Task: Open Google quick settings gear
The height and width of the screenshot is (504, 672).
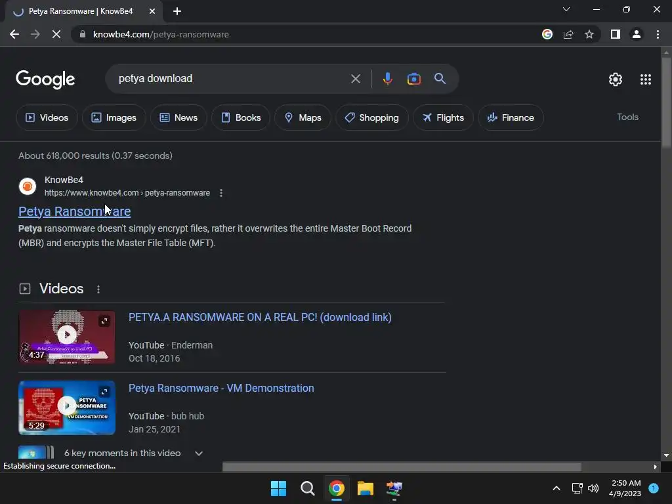Action: [616, 79]
